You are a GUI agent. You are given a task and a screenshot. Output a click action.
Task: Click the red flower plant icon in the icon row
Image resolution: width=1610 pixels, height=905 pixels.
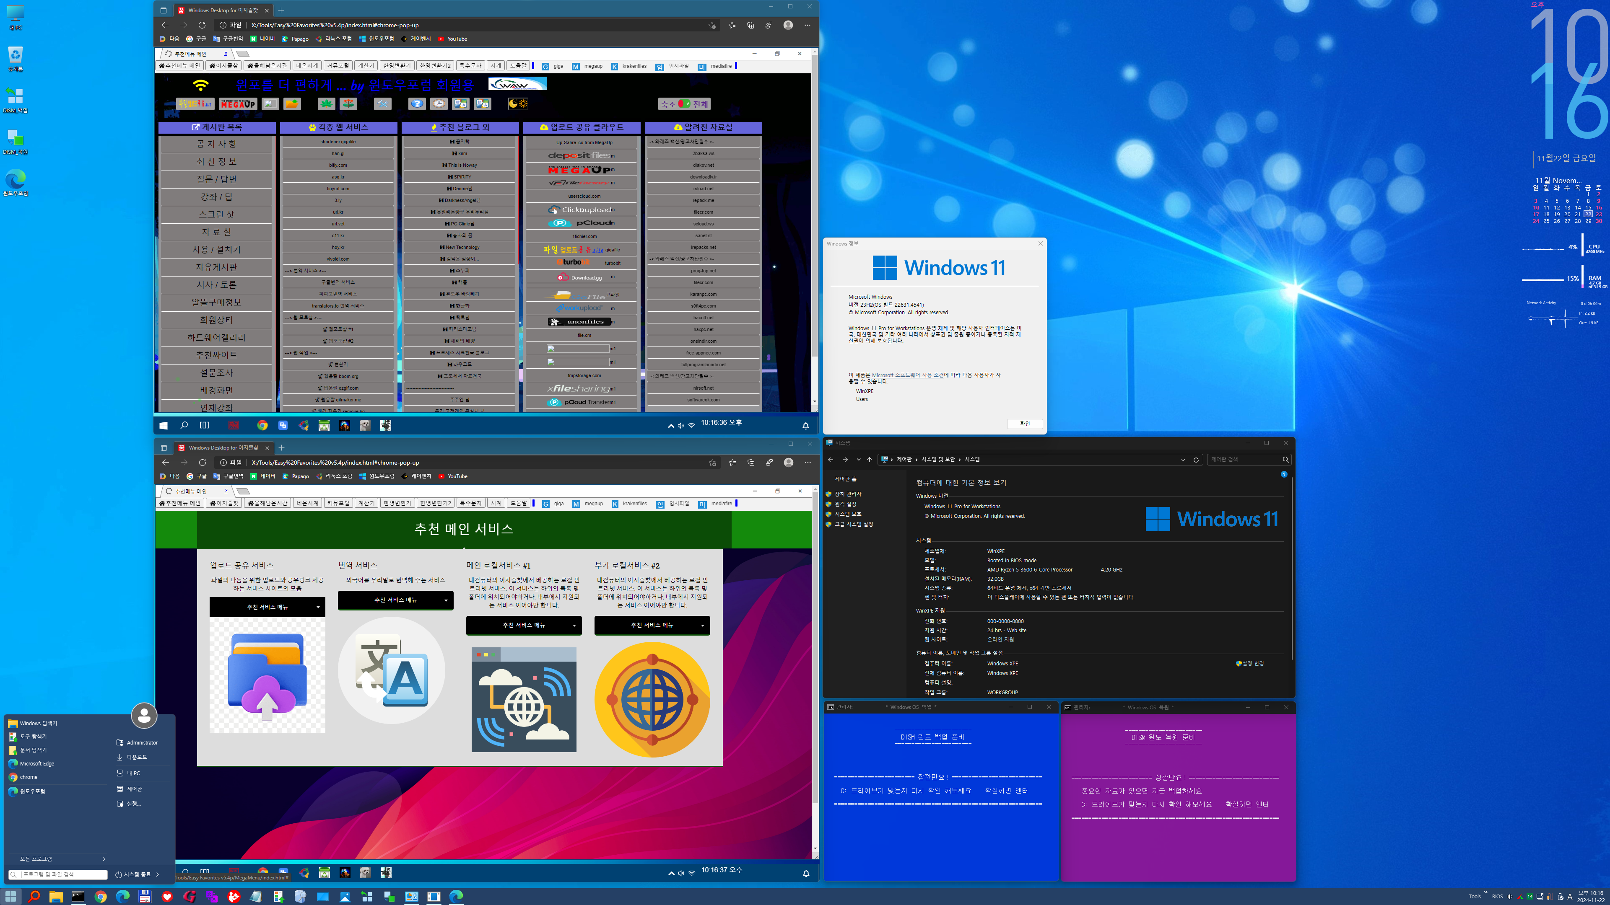(349, 103)
